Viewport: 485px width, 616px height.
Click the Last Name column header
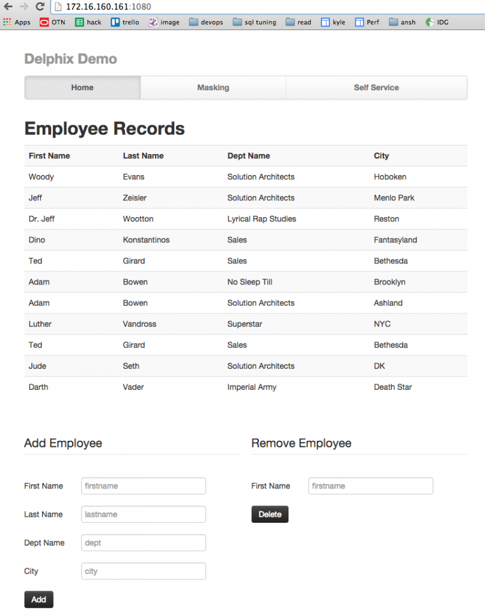click(x=143, y=156)
